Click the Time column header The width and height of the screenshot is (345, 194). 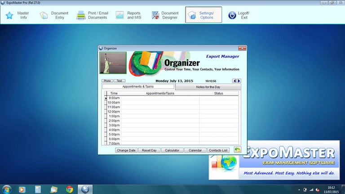(114, 93)
